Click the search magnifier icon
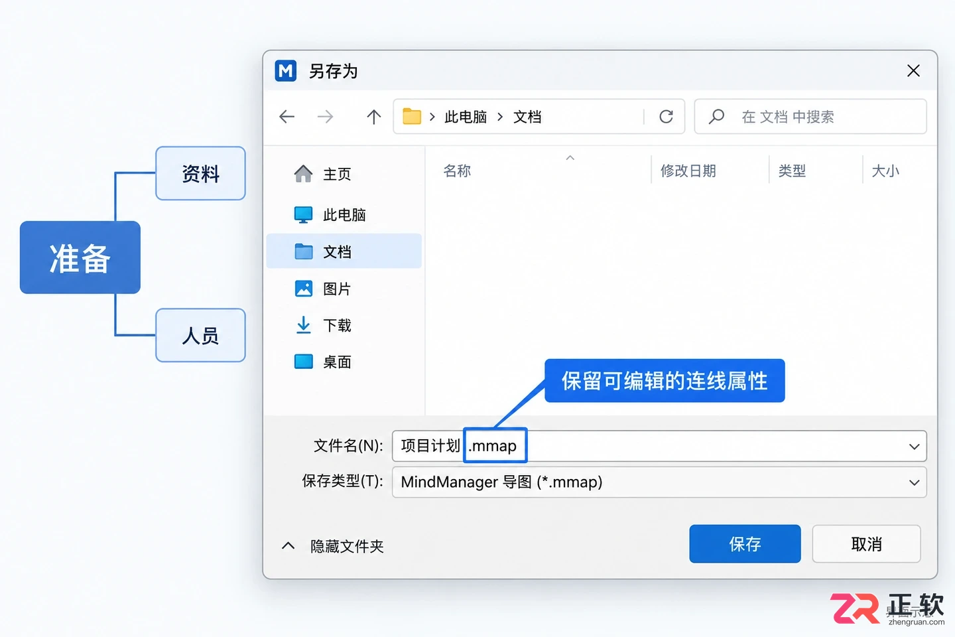Image resolution: width=955 pixels, height=637 pixels. click(x=716, y=117)
